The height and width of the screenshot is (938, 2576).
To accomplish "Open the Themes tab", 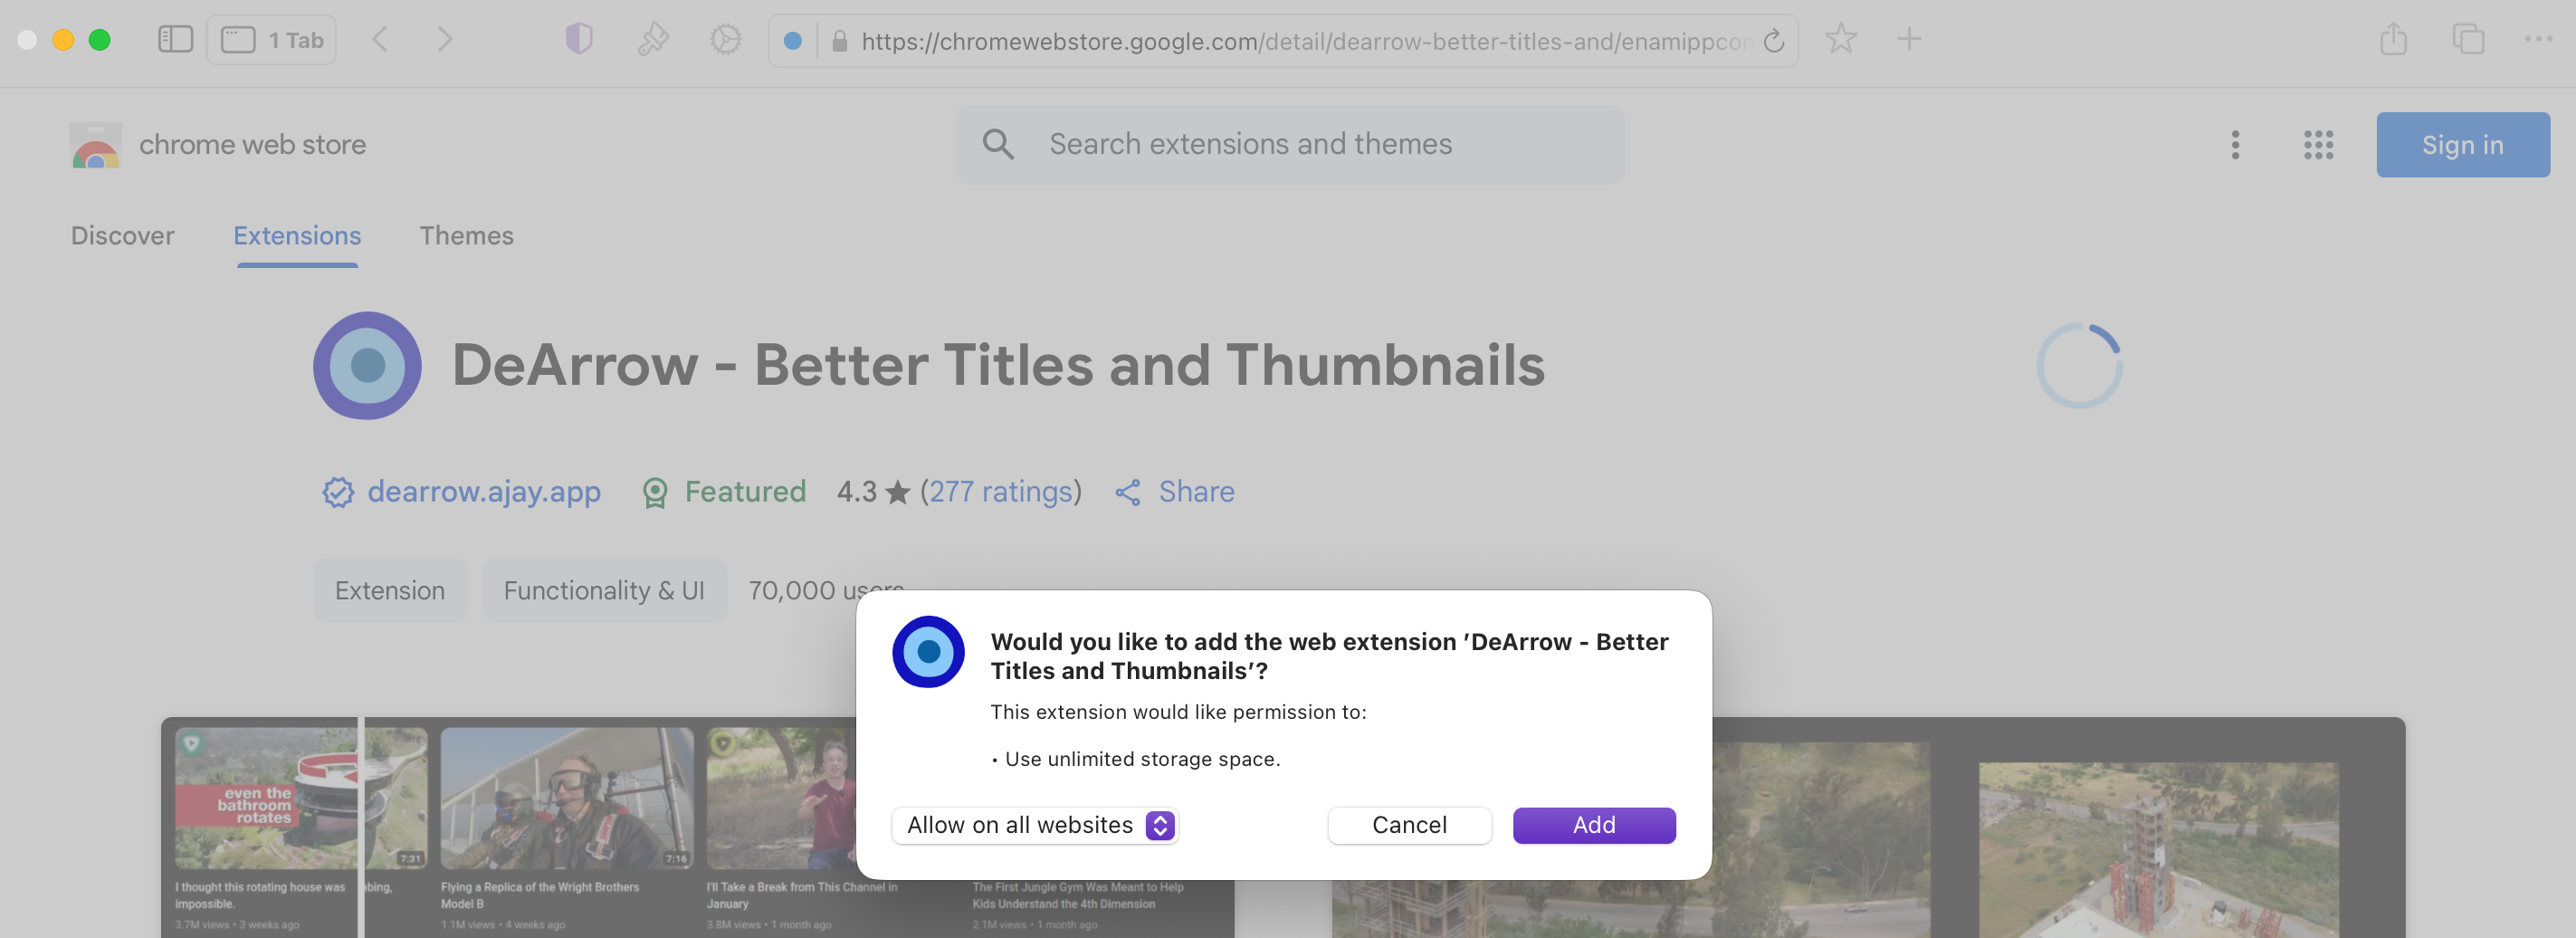I will pos(466,236).
